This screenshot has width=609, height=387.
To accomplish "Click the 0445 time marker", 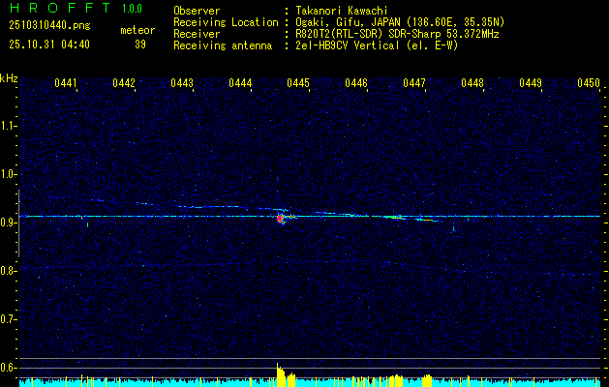I will click(298, 84).
